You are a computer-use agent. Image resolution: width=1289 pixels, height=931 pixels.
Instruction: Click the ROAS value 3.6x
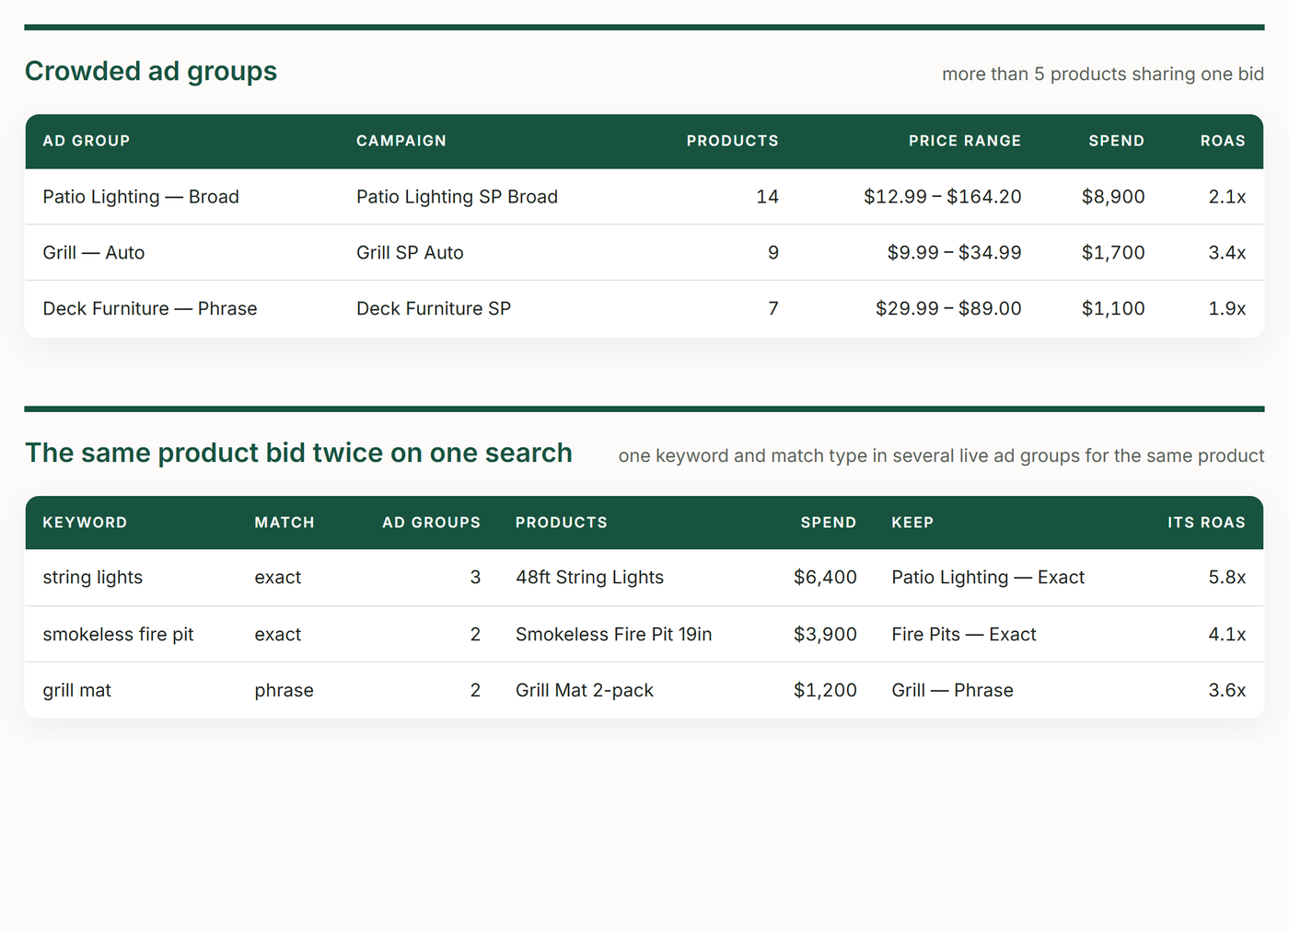1226,691
